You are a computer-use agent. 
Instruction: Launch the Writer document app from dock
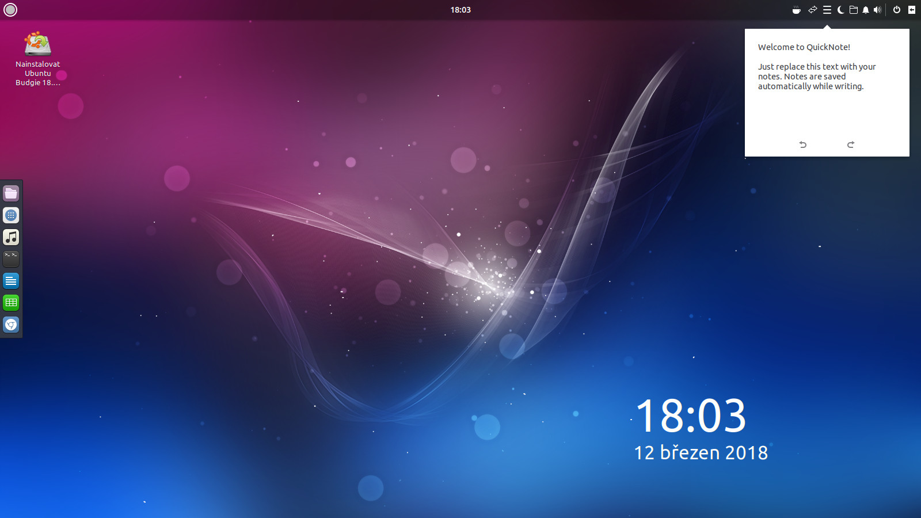(x=11, y=281)
